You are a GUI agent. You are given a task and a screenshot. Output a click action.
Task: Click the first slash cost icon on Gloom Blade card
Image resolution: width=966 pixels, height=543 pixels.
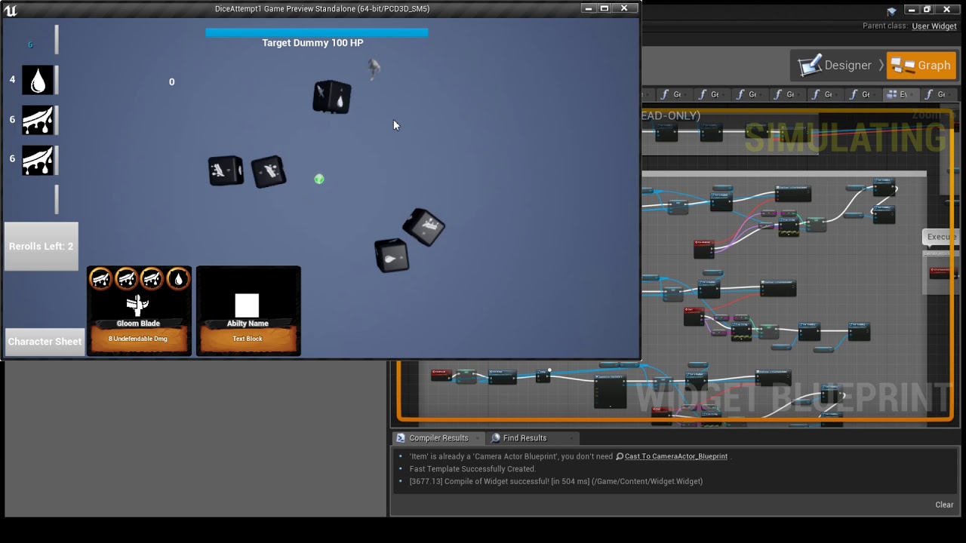point(100,279)
